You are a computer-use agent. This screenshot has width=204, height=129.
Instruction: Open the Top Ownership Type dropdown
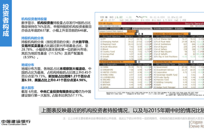pyautogui.click(x=190, y=62)
